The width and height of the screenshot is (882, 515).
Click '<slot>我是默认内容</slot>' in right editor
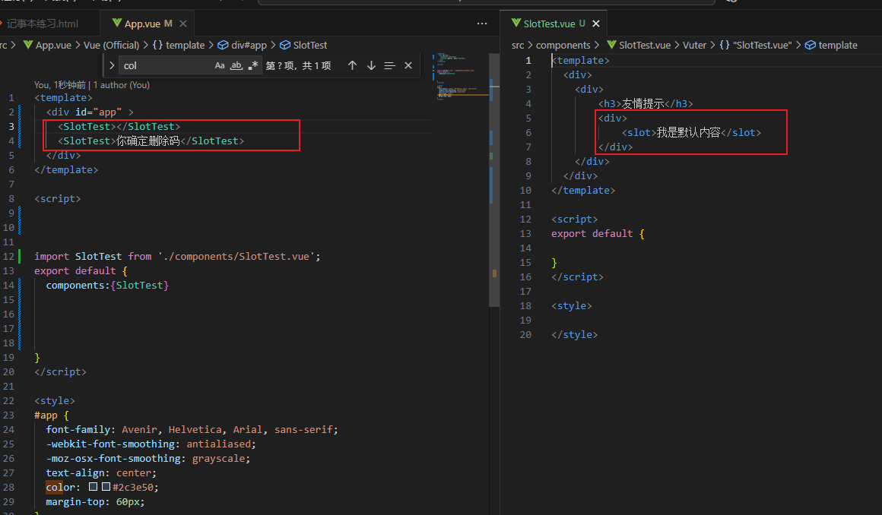pyautogui.click(x=691, y=133)
